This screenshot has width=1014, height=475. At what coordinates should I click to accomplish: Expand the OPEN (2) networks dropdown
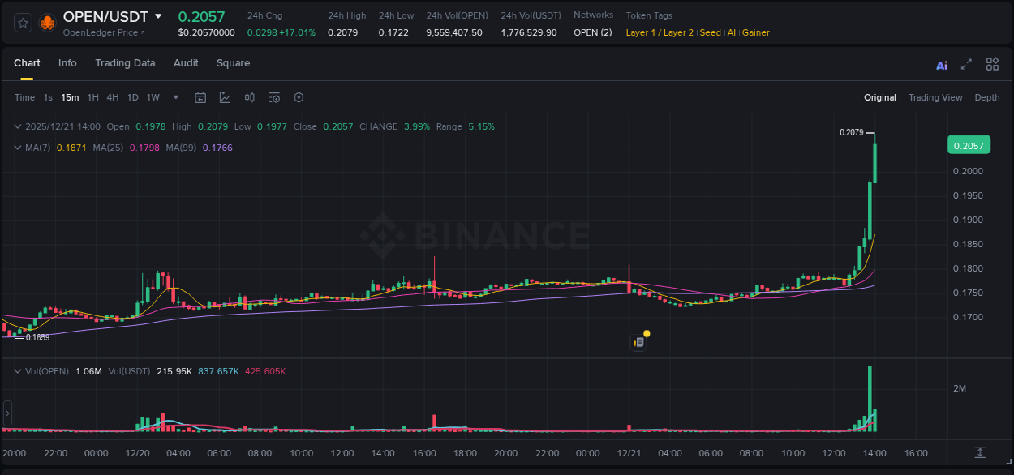coord(593,32)
